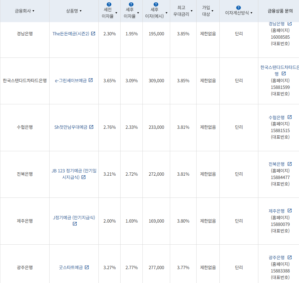
Task: Open The든든예금(시즌2) product link
Action: [71, 34]
